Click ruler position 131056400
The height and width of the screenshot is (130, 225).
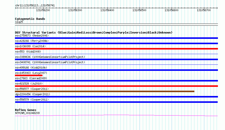(107, 10)
